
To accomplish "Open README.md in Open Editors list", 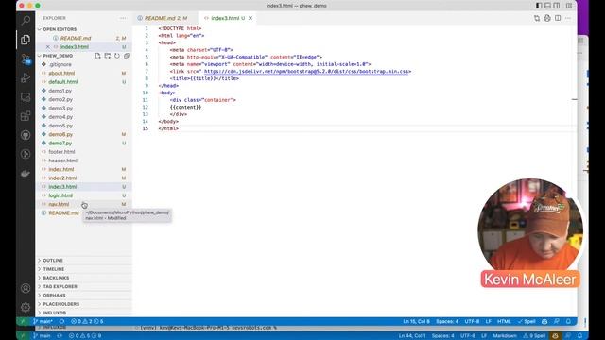I will tap(84, 38).
